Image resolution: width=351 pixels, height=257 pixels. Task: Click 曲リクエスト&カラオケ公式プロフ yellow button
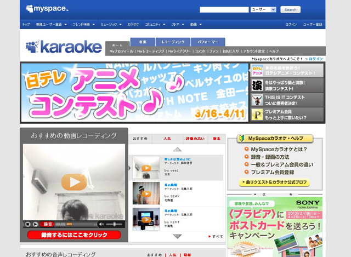pos(274,182)
